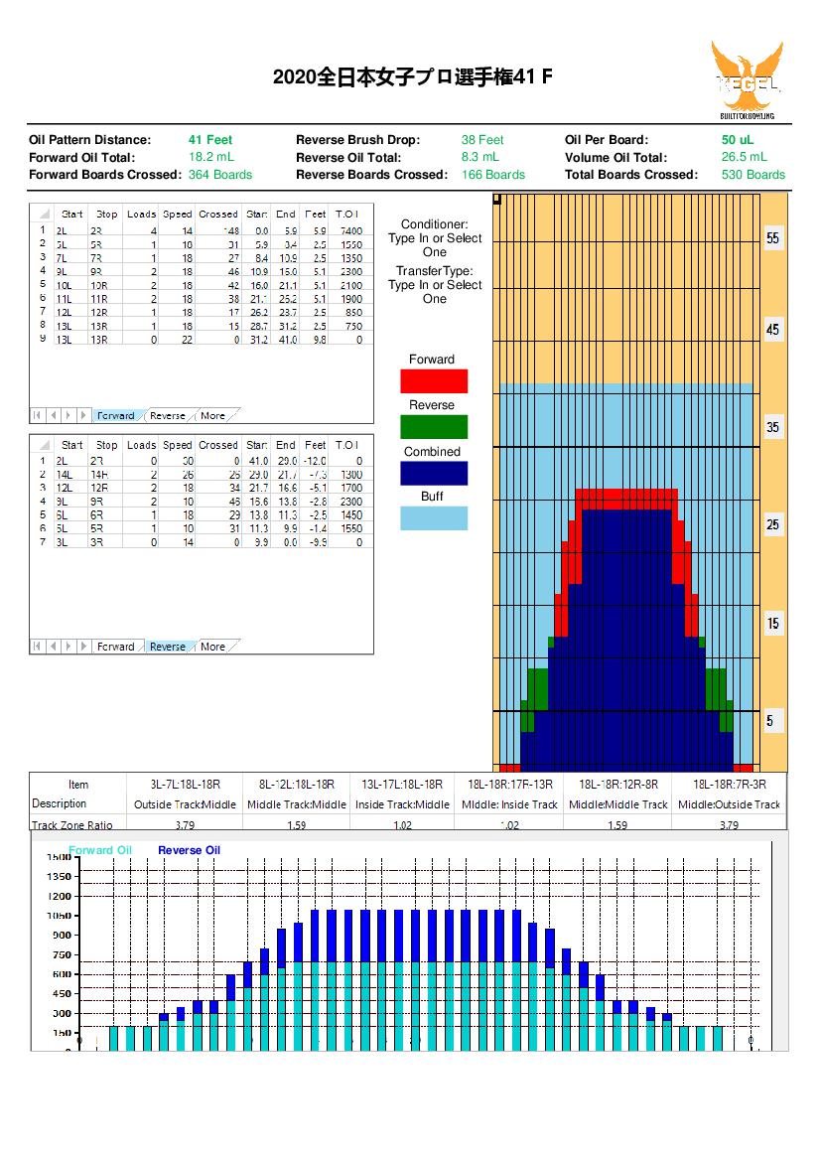Click the '13L-17L:18L-18R' track zone item
This screenshot has height=1161, width=820.
(x=402, y=785)
